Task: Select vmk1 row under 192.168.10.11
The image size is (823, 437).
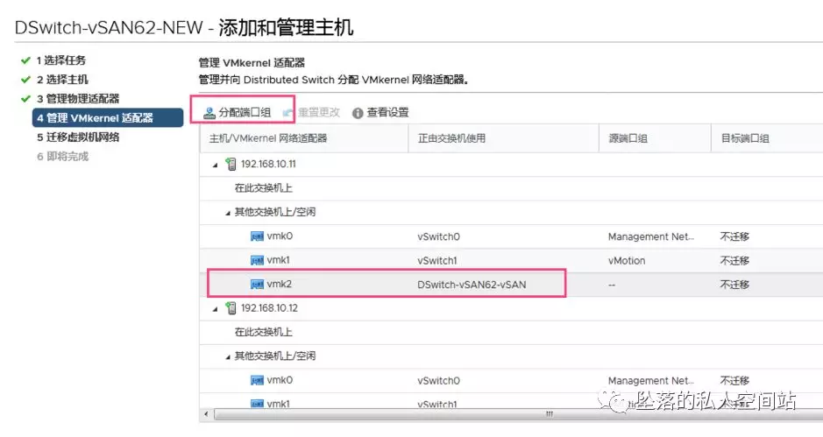Action: [511, 261]
